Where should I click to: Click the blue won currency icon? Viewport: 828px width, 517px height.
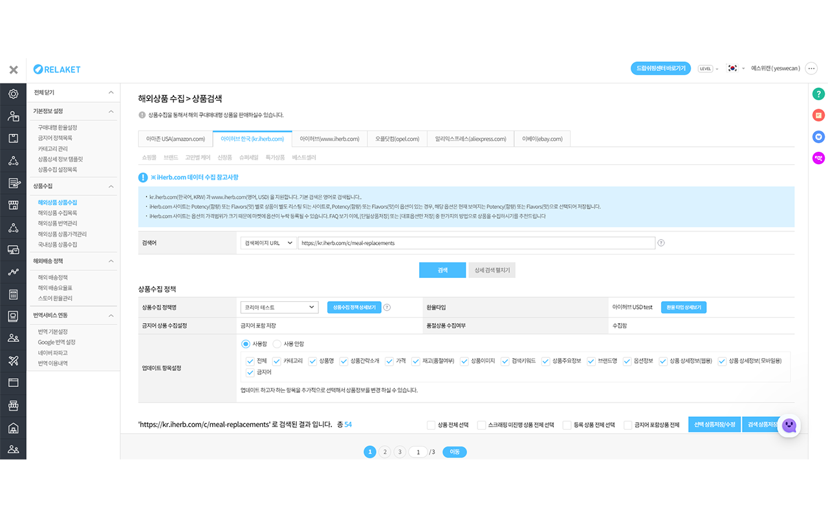click(818, 136)
